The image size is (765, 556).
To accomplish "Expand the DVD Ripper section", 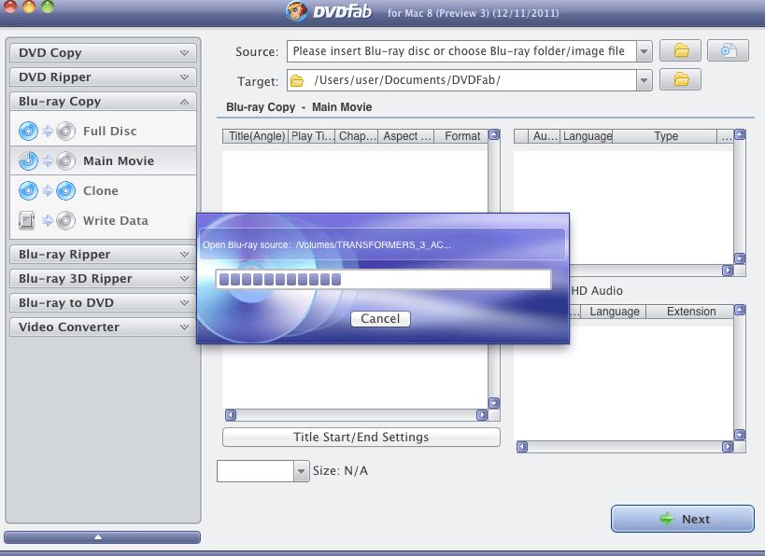I will point(103,77).
